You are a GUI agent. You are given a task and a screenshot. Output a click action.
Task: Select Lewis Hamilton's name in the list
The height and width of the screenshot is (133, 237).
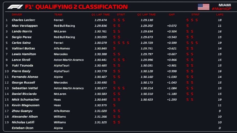(24, 54)
